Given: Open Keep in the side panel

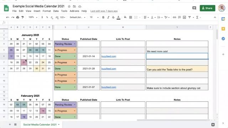Looking at the screenshot, I should click(x=223, y=29).
